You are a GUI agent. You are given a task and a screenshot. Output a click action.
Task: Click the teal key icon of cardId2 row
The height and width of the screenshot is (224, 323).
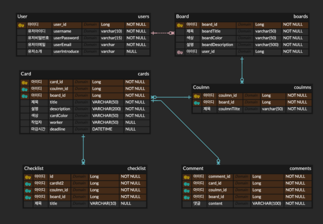(28, 184)
